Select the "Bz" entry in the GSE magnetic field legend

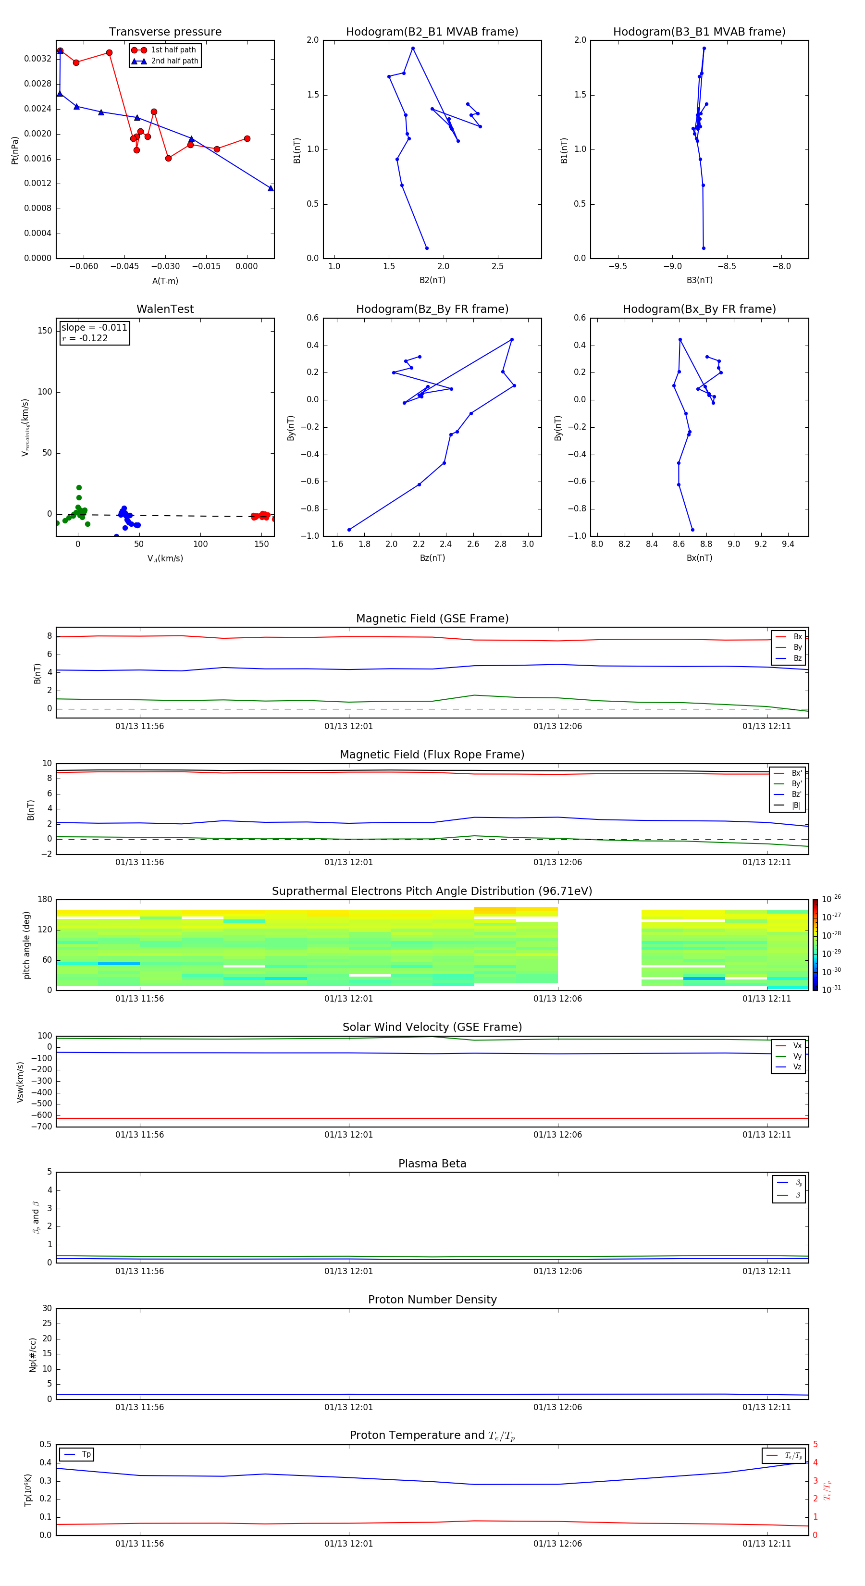[x=789, y=658]
